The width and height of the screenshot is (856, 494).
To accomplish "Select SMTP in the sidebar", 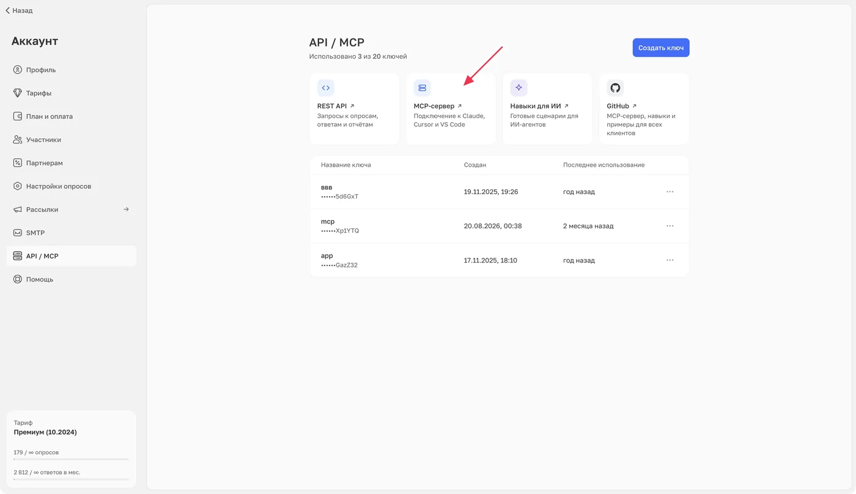I will coord(72,233).
